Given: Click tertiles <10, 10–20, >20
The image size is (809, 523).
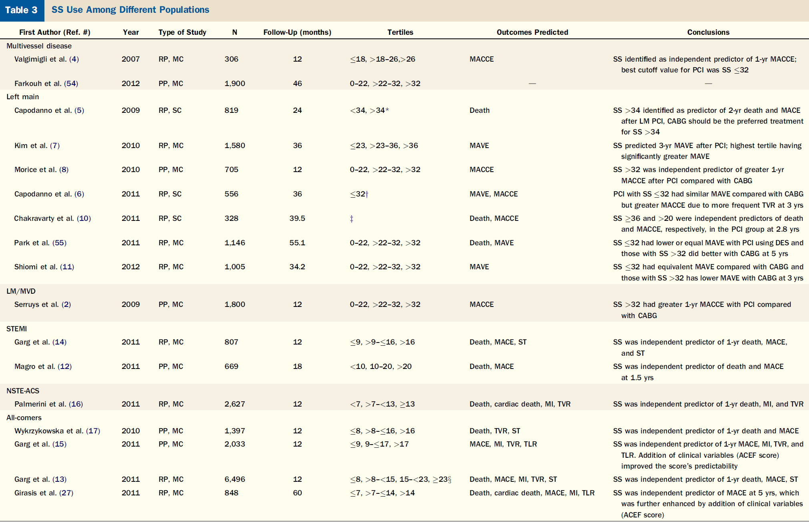Looking at the screenshot, I should tap(381, 367).
